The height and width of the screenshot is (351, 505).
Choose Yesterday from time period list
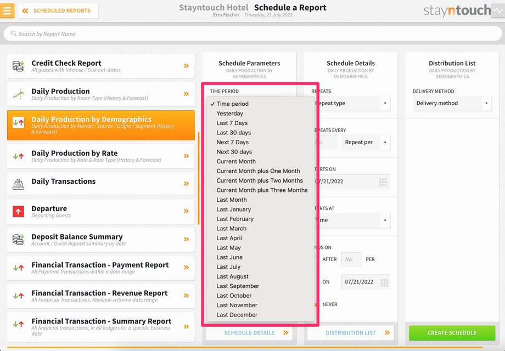click(260, 114)
